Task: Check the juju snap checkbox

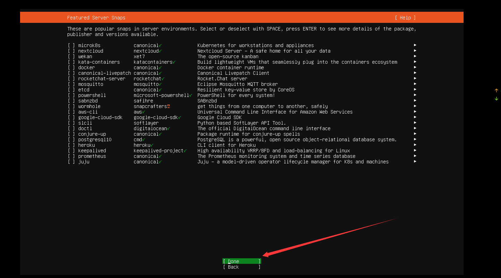Action: [71, 162]
